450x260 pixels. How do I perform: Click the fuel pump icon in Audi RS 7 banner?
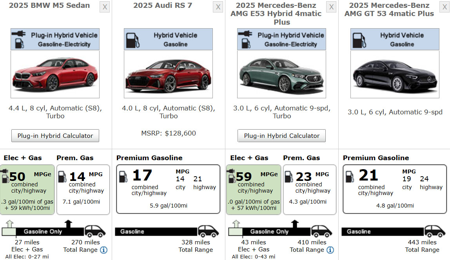point(131,39)
